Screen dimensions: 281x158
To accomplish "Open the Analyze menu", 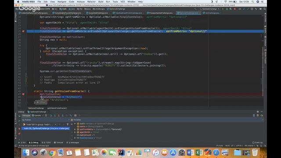I will click(81, 2).
